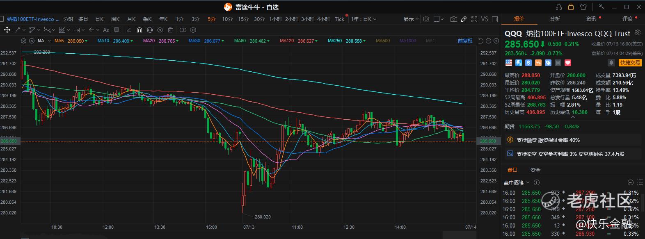Screen dimensions: 645x239
Task: Click the trading lock icon
Action: [571, 7]
